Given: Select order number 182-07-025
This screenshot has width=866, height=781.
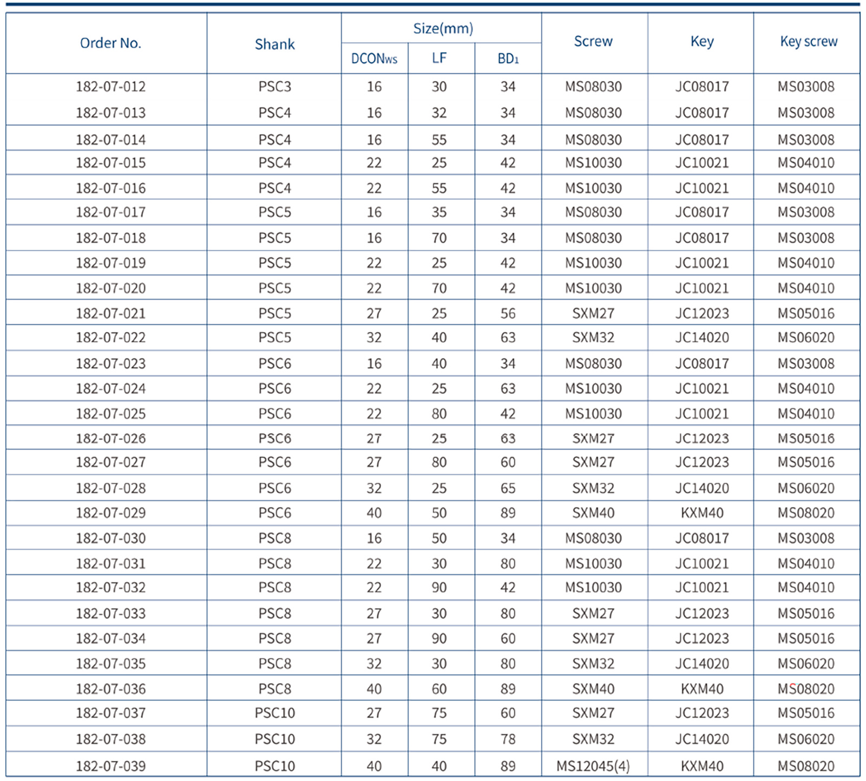Looking at the screenshot, I should point(110,414).
